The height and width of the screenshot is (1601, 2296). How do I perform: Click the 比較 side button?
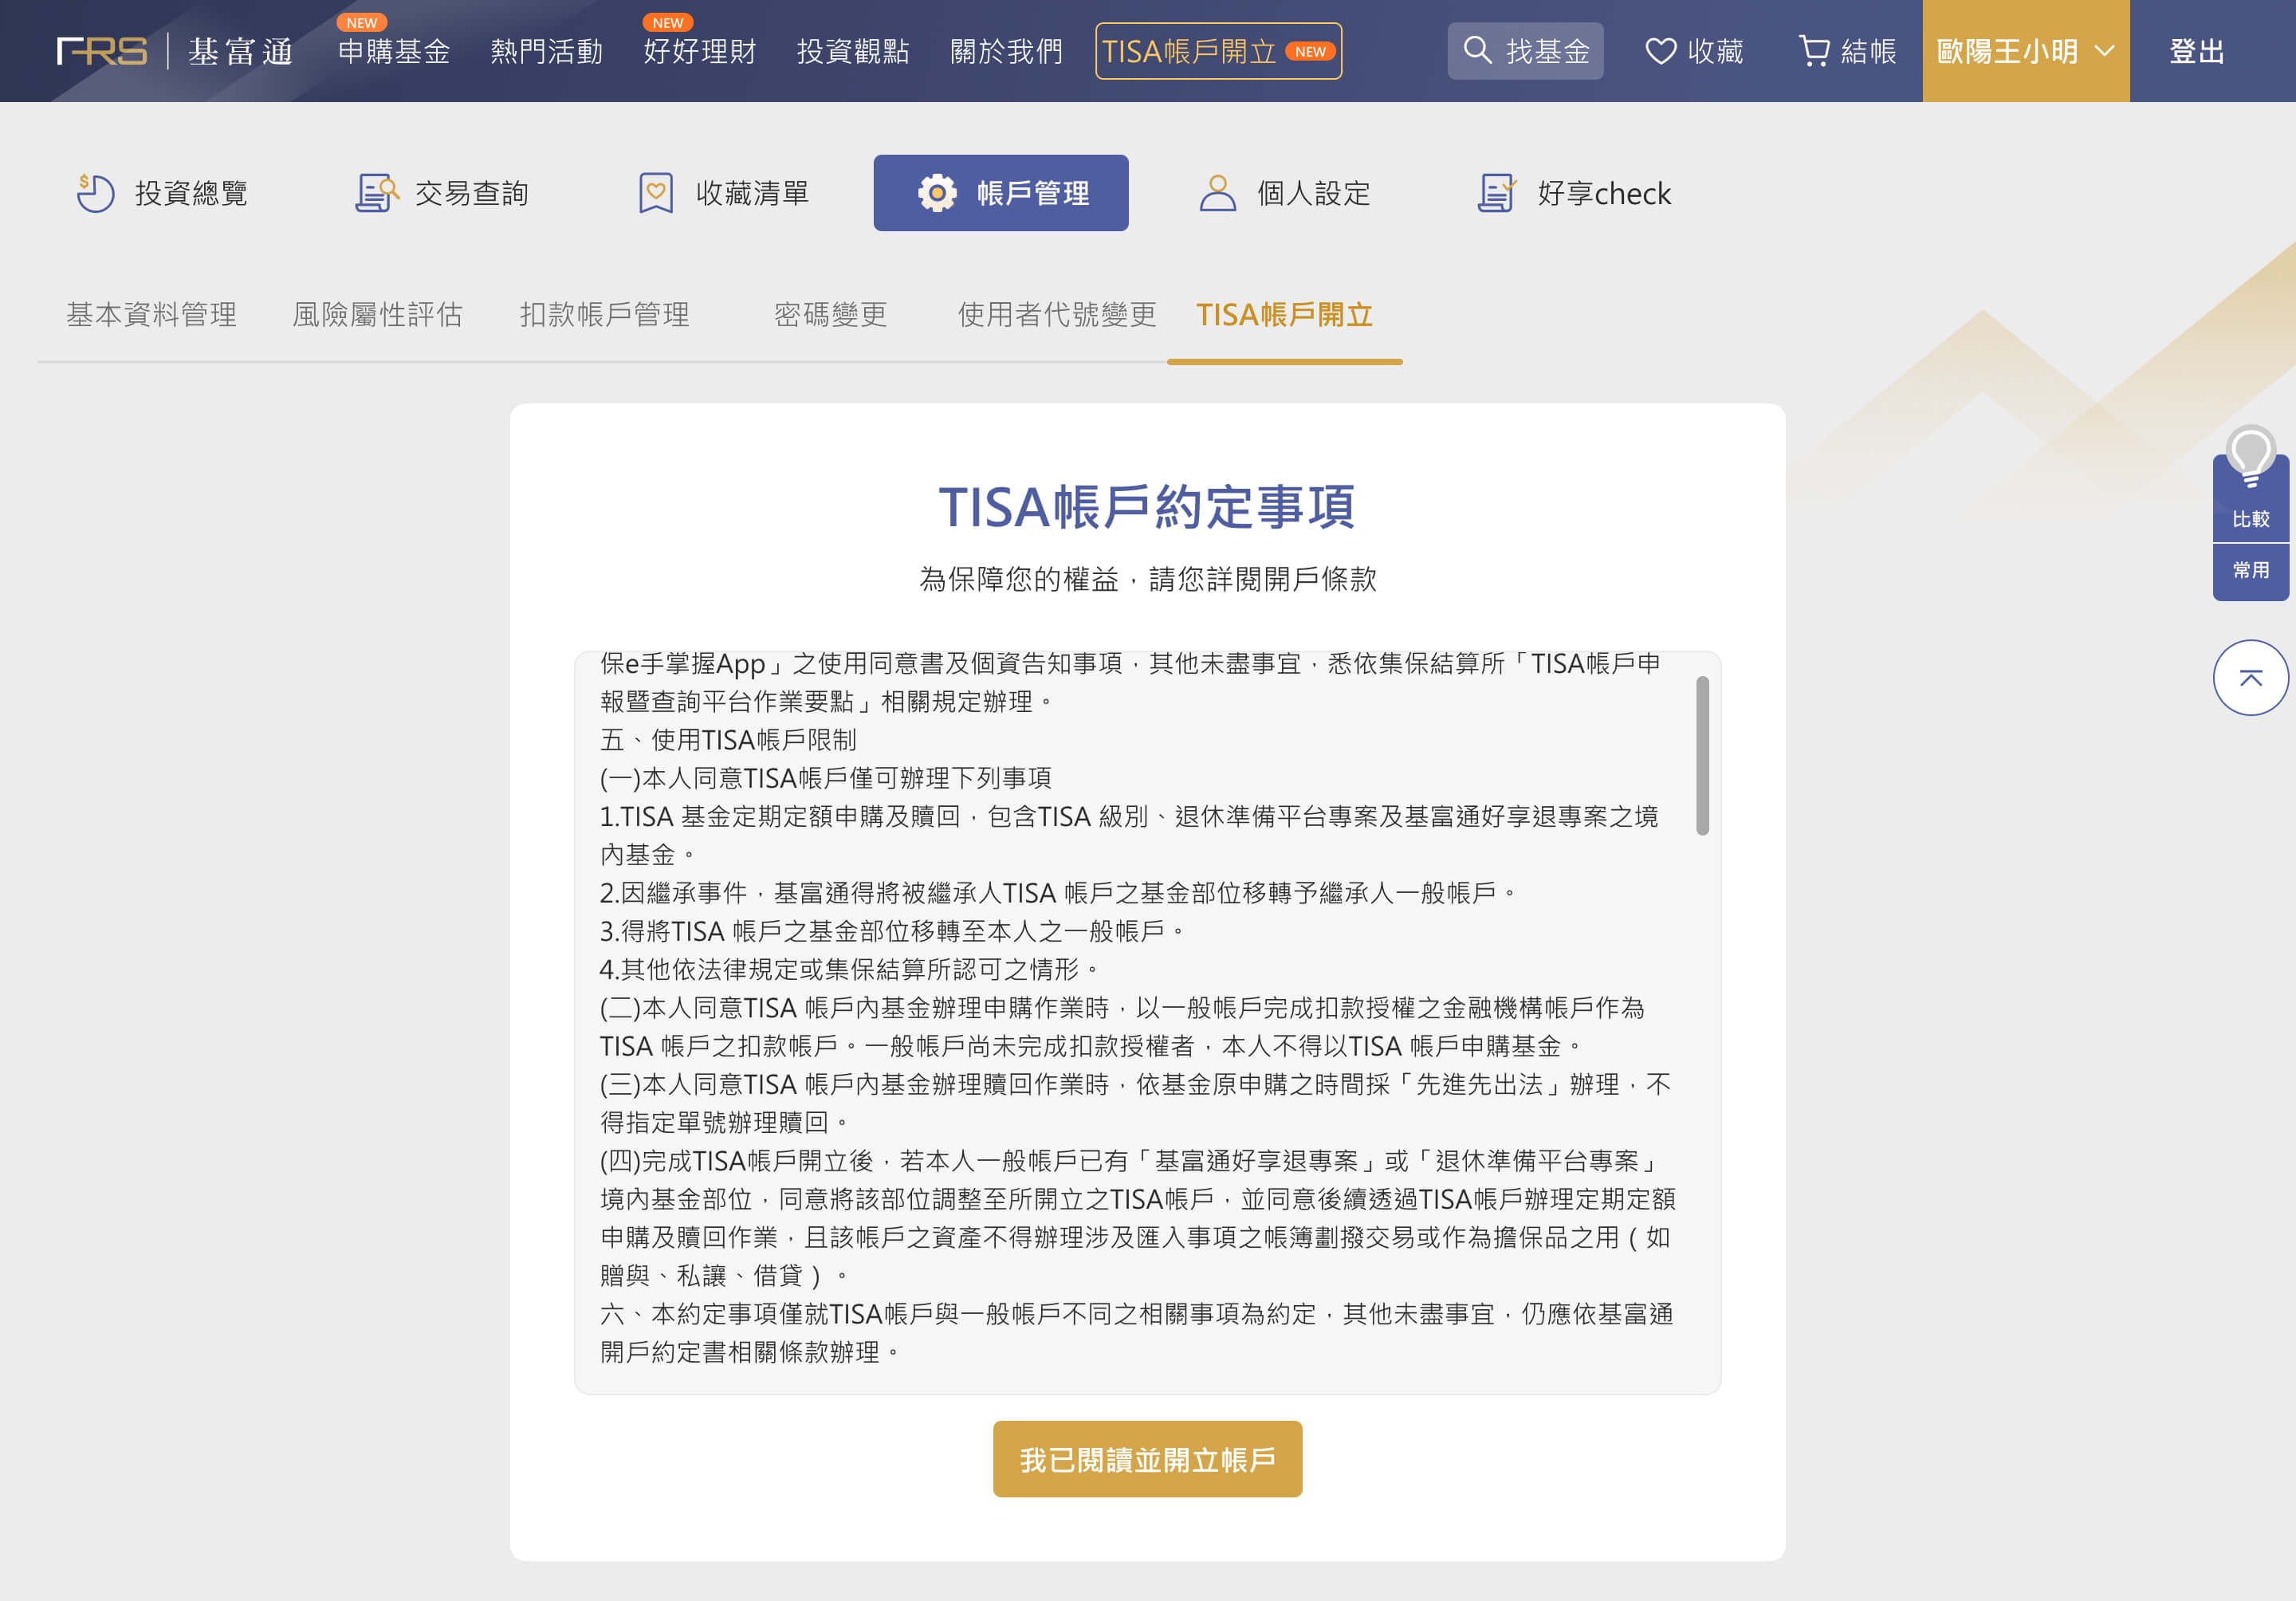click(2250, 519)
